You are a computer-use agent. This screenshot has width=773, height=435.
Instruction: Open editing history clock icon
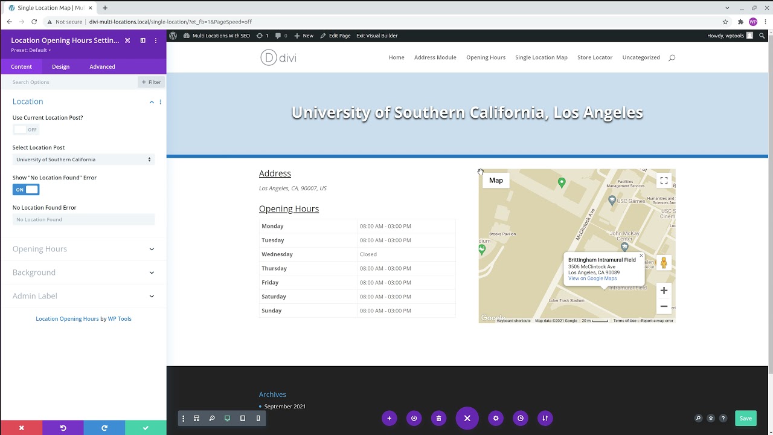[x=520, y=418]
